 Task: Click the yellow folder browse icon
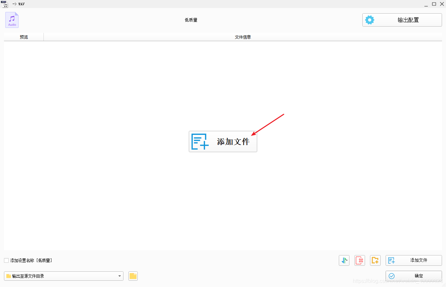[133, 276]
